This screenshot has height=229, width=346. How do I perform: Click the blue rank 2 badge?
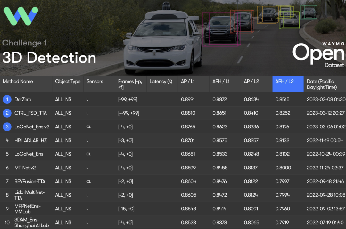(7, 113)
